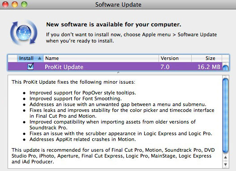This screenshot has width=236, height=171.
Task: Click 'Improved support for Font Smoothing.' text
Action: pos(76,98)
